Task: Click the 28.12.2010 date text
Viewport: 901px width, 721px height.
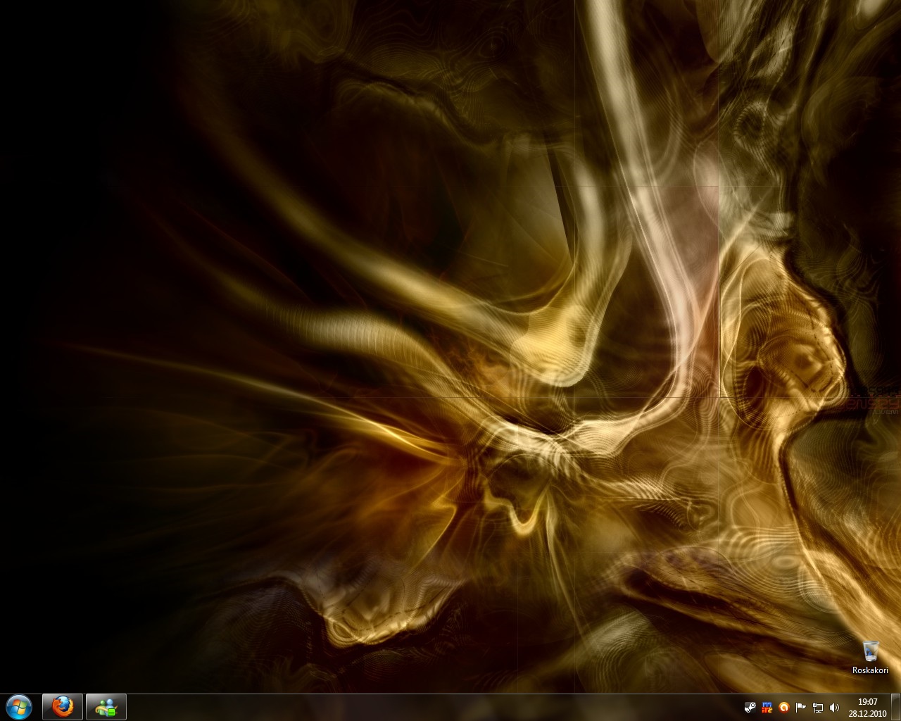Action: pos(868,713)
